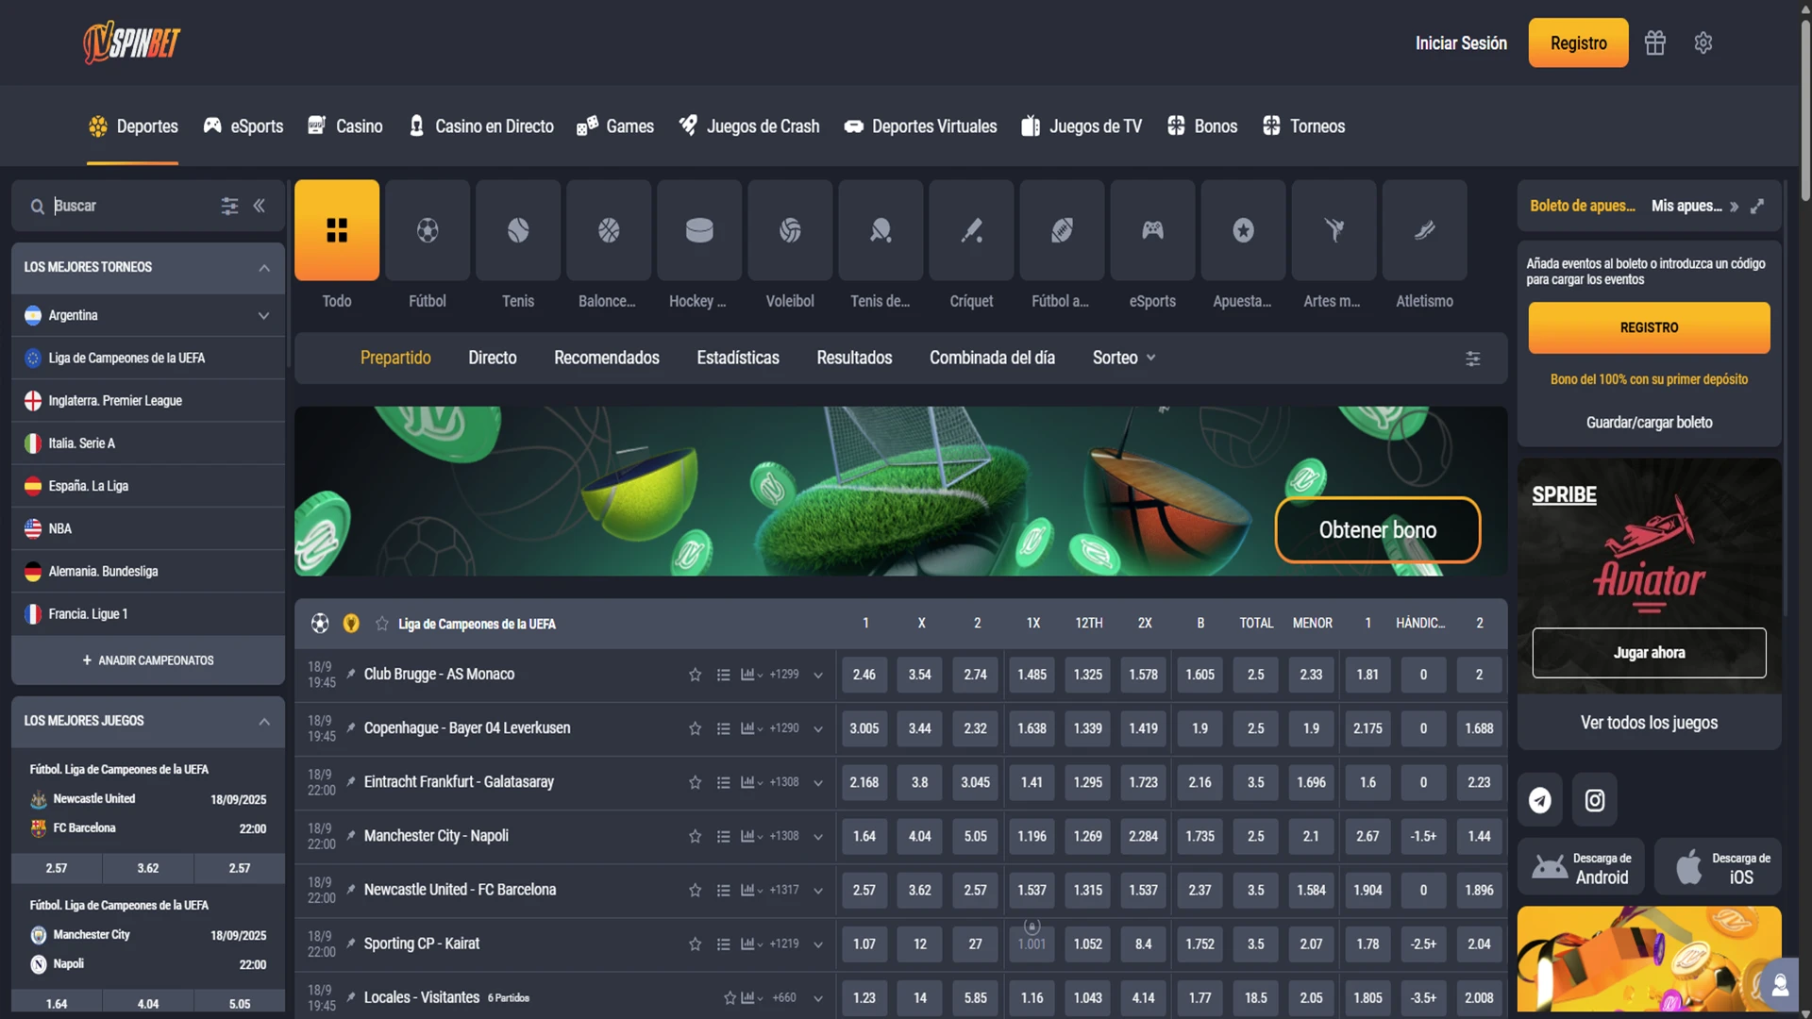1812x1019 pixels.
Task: Download the Android app
Action: point(1581,867)
